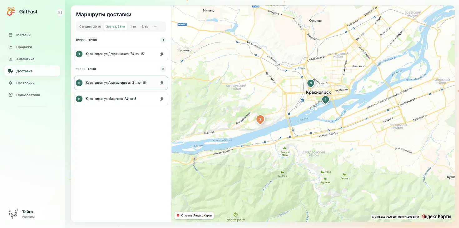Click the Тайга deer antler logo

(13, 214)
